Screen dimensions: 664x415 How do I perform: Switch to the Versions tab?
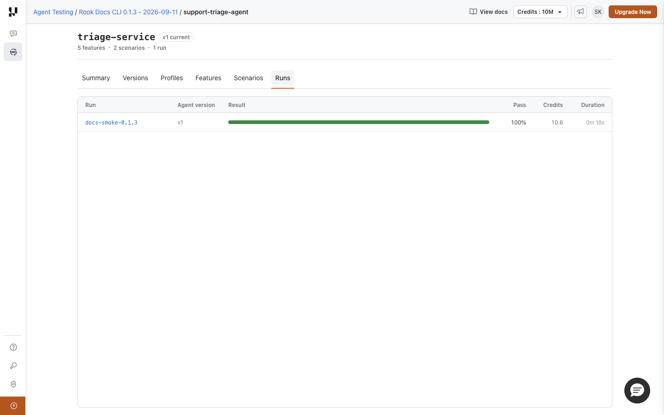135,78
